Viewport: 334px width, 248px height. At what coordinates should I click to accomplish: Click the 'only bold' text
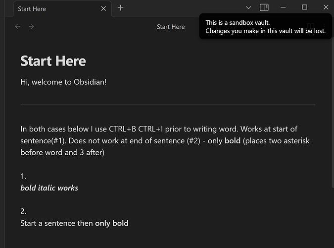click(112, 223)
